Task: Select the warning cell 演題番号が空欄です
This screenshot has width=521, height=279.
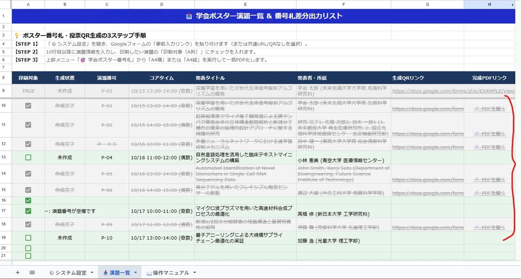Action: [65, 211]
